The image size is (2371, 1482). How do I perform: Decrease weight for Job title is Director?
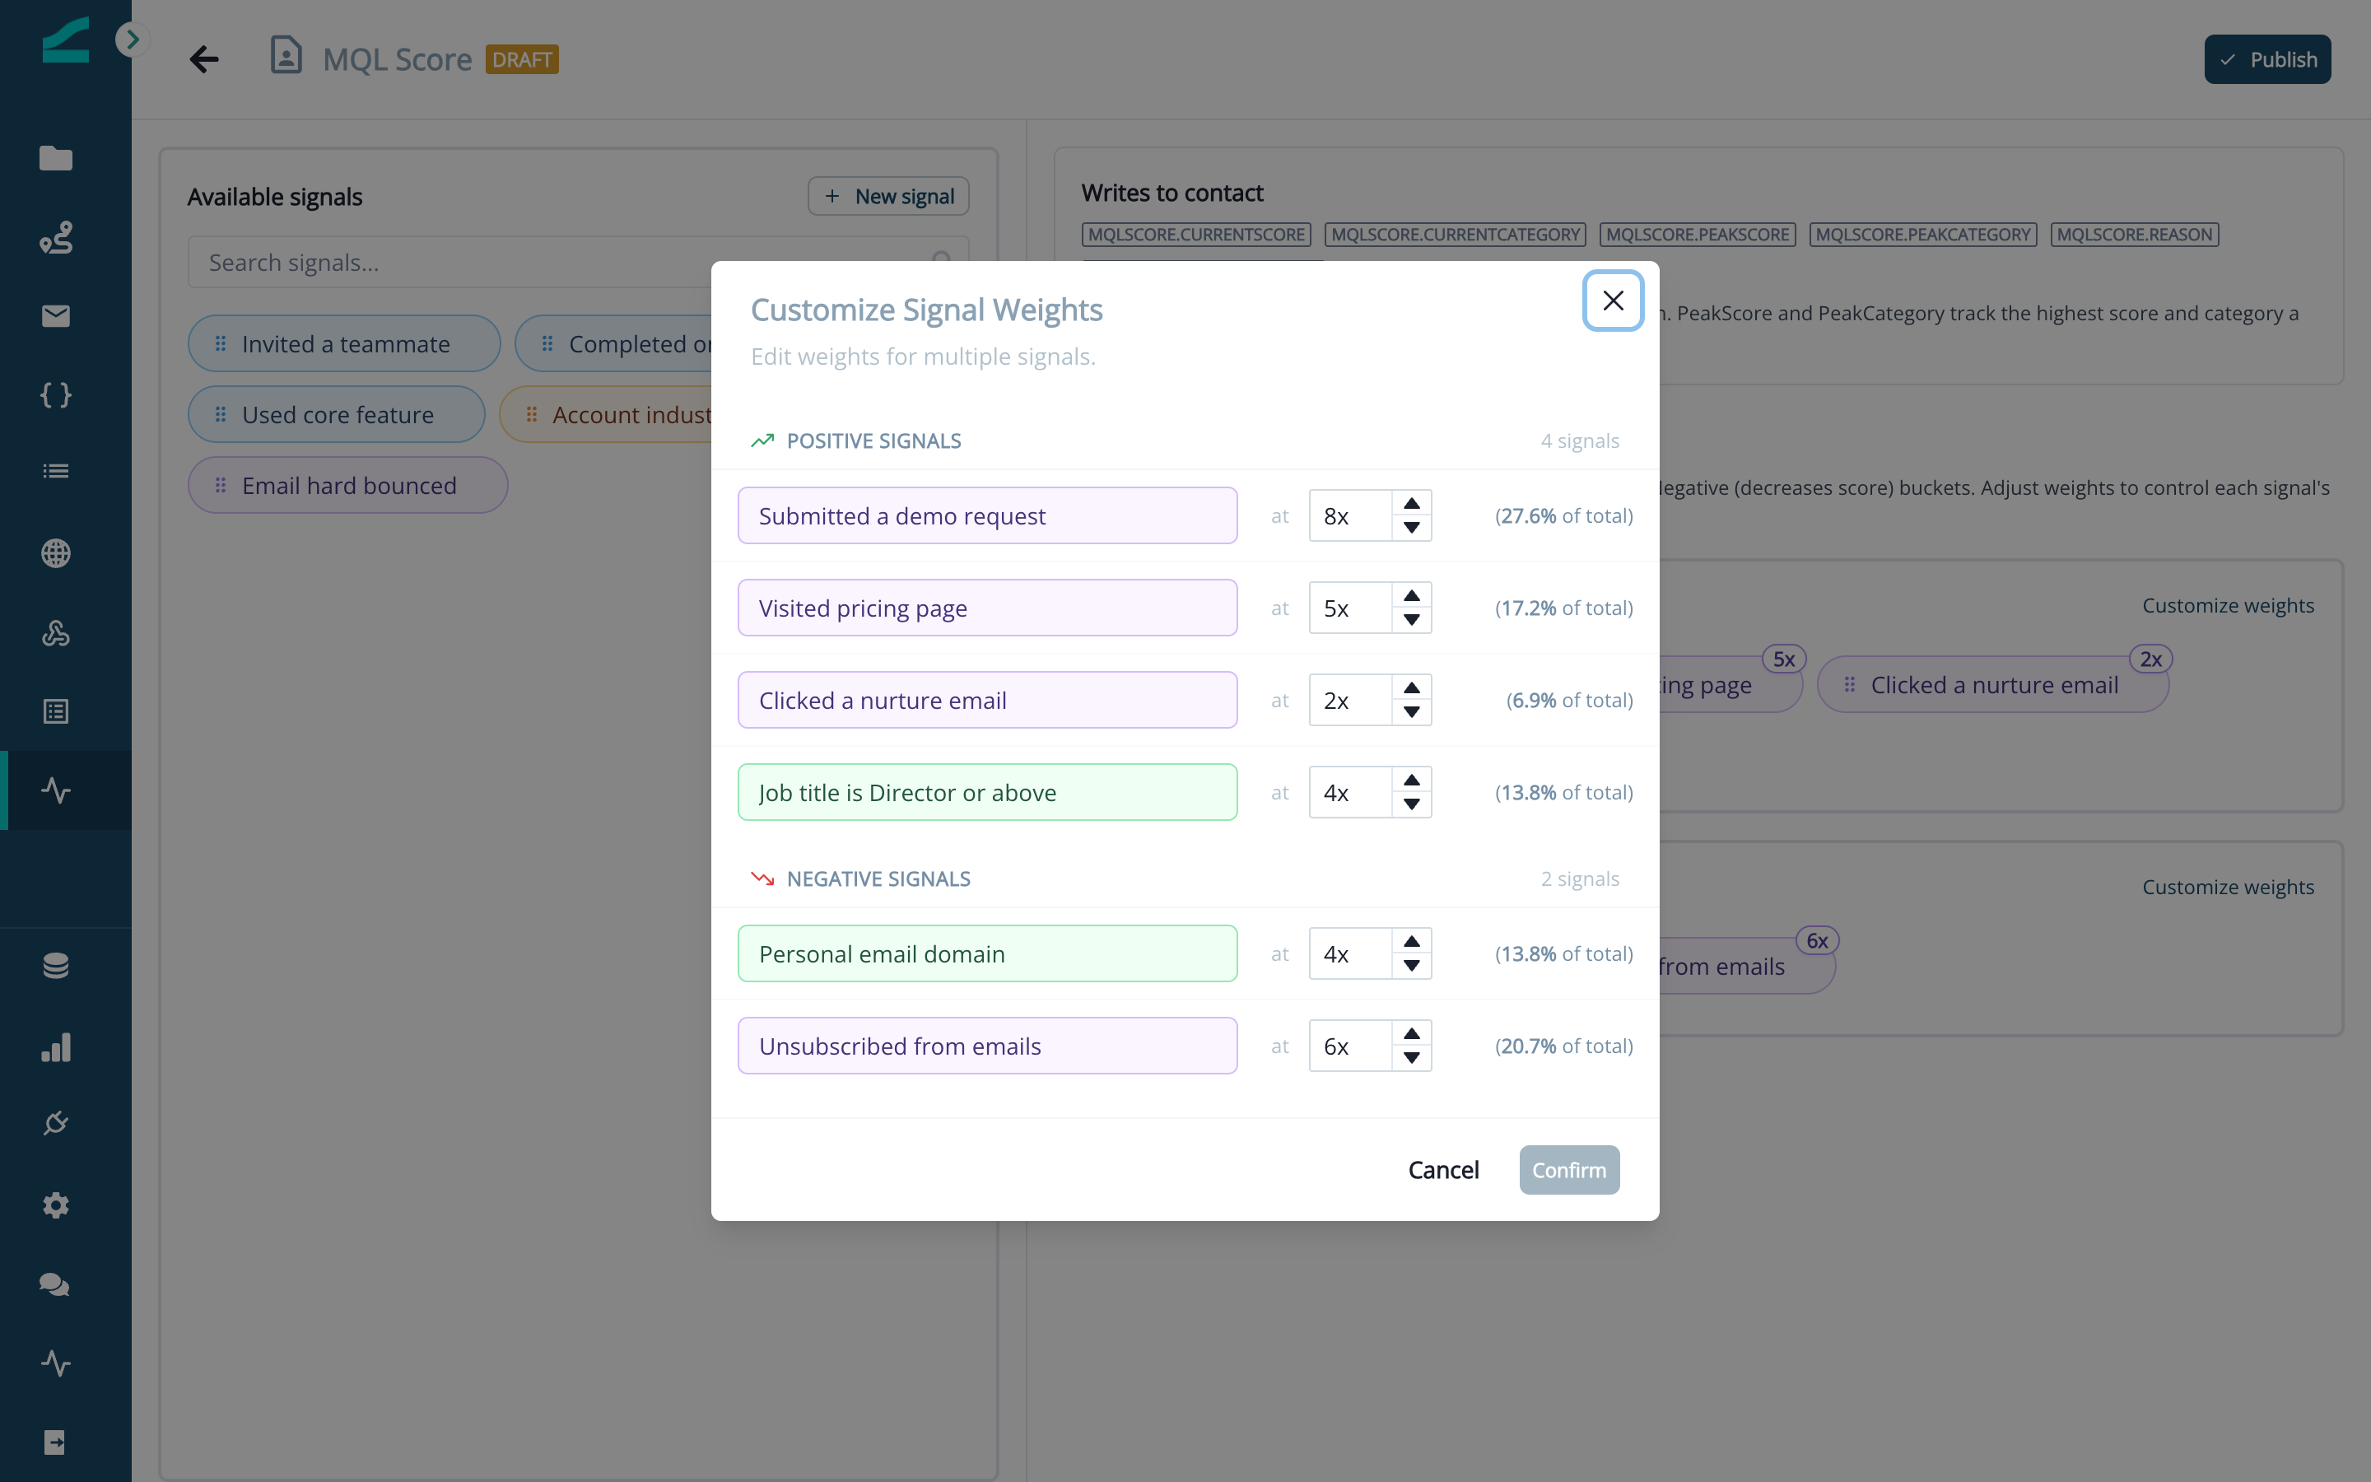(1411, 804)
